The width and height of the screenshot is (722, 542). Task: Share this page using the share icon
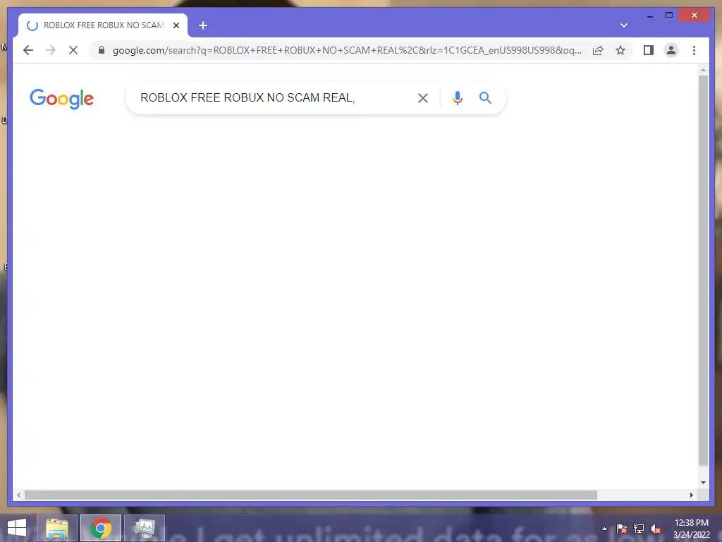pos(598,50)
